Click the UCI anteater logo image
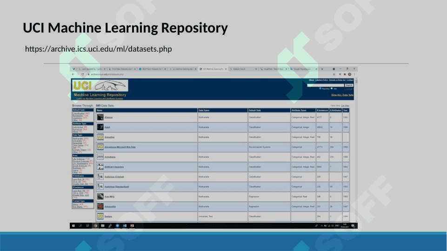 (100, 86)
